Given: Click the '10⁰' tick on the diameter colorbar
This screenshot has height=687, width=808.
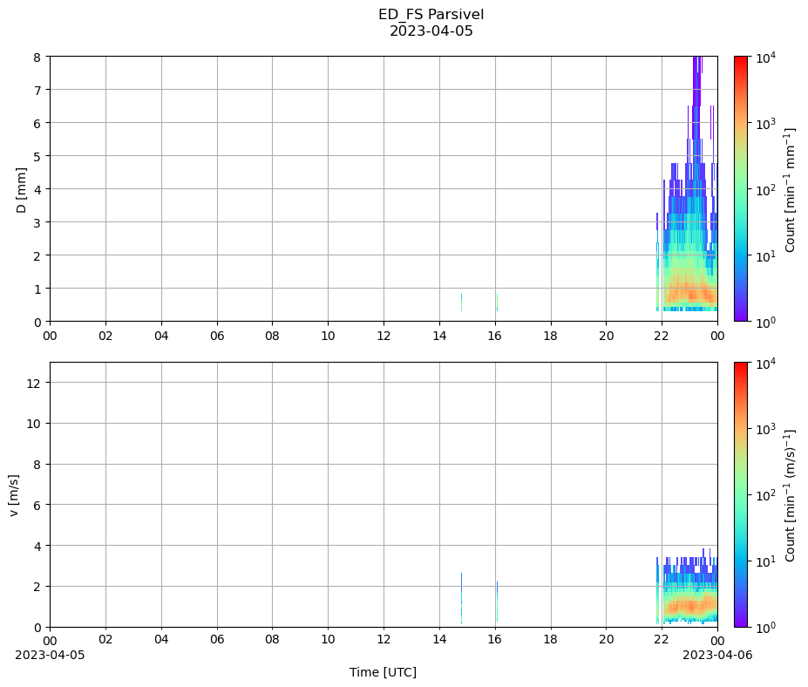Looking at the screenshot, I should (x=766, y=322).
